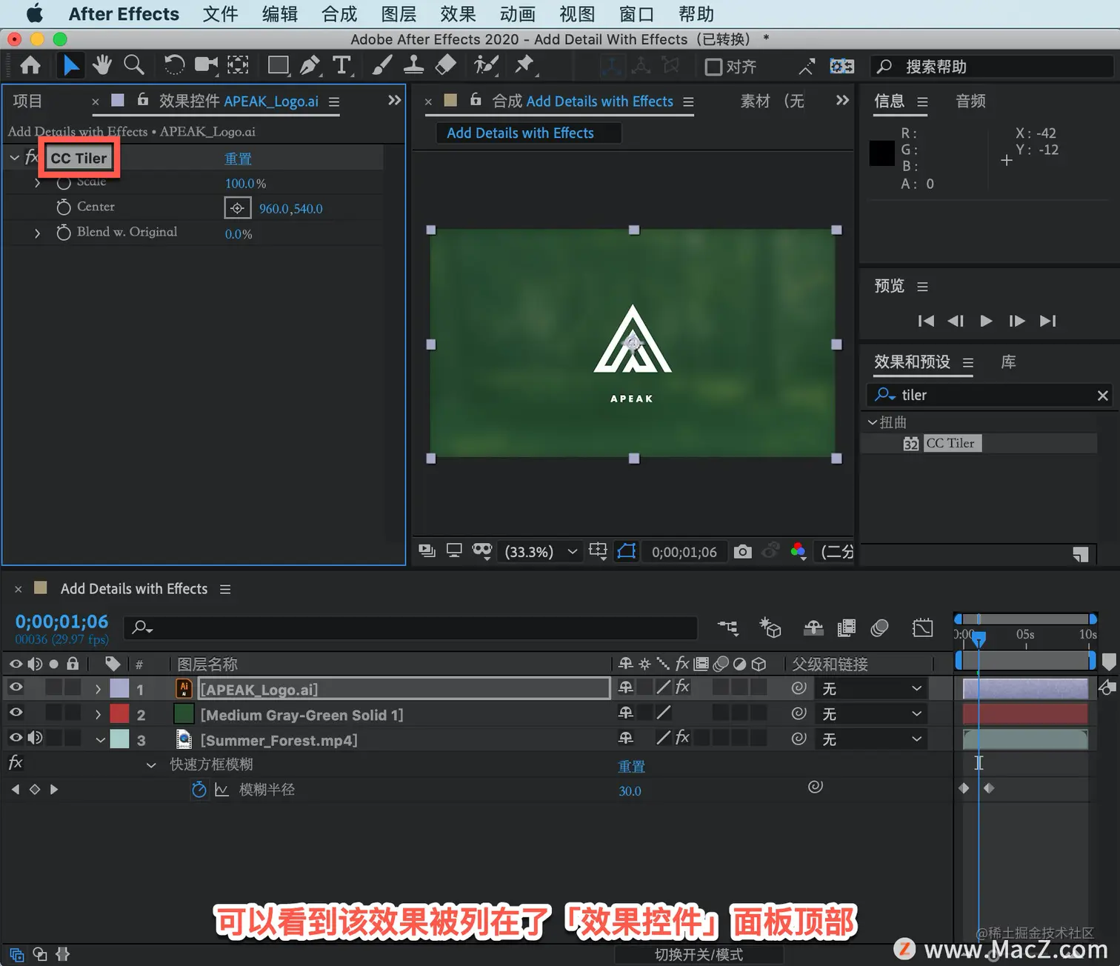The width and height of the screenshot is (1120, 966).
Task: Open the composition mini-flowchart icon in timeline
Action: (x=728, y=628)
